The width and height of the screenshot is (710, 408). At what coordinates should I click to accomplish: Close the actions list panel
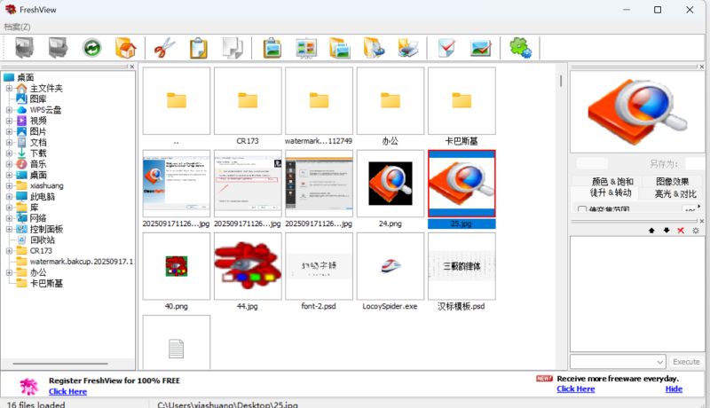(x=702, y=221)
